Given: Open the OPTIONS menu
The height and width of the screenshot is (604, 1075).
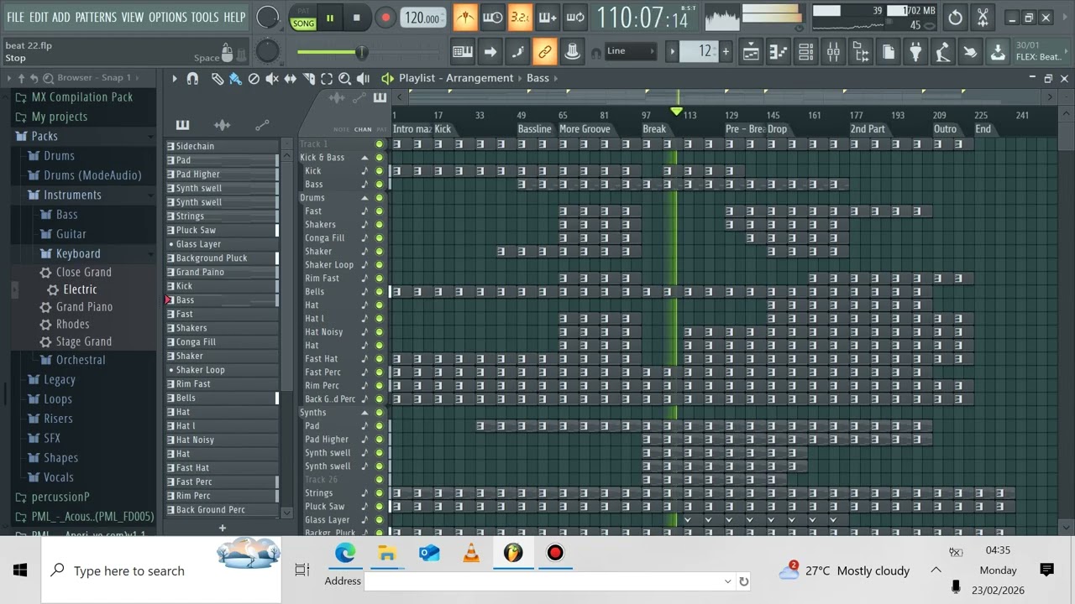Looking at the screenshot, I should click(x=167, y=17).
